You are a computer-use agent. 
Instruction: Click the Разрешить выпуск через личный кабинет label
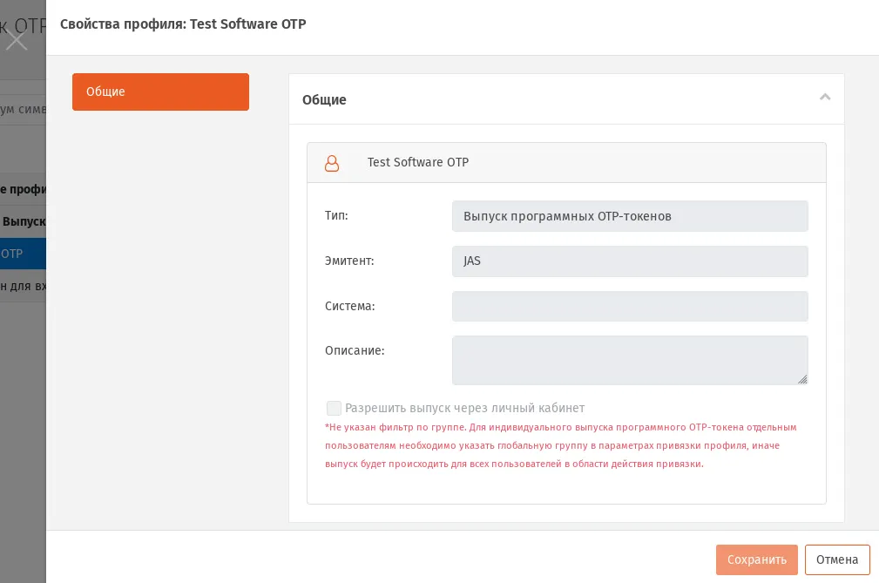click(x=464, y=408)
